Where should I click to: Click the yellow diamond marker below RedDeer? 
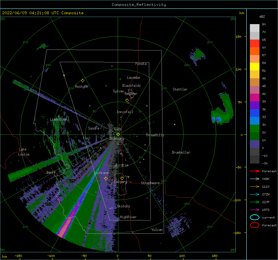coord(127,100)
